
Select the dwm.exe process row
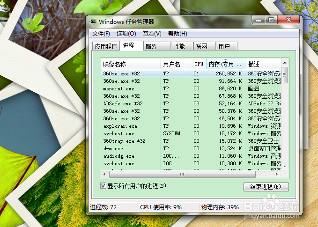(x=191, y=148)
